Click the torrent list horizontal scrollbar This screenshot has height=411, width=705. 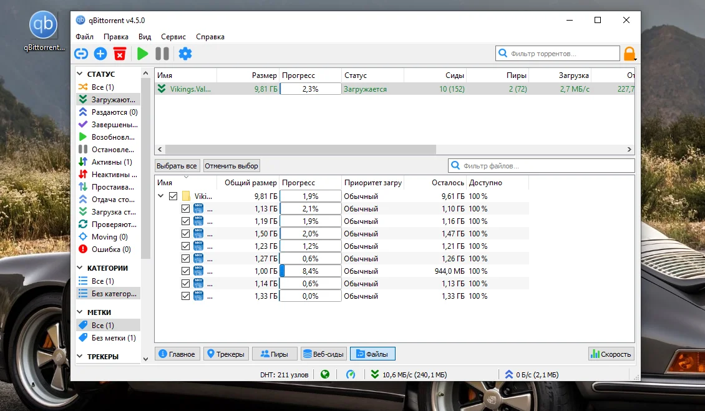[x=300, y=150]
